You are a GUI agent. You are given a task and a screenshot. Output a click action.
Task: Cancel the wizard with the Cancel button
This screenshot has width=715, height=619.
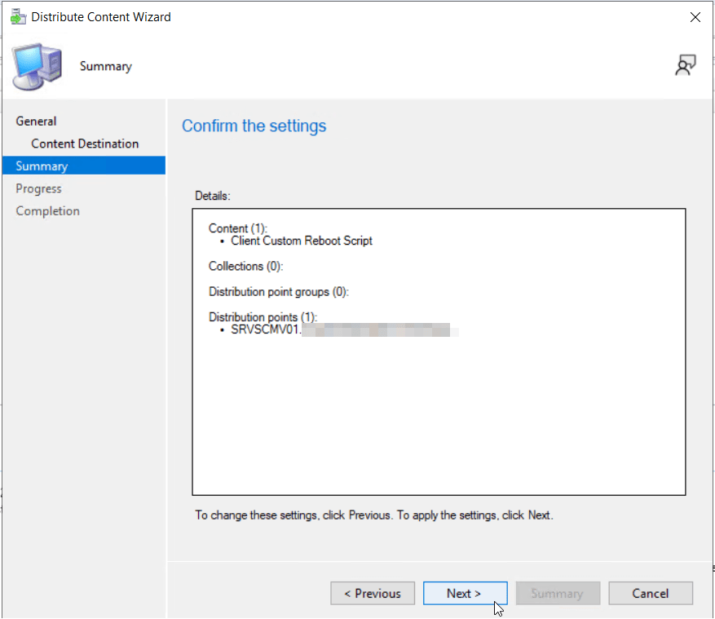pyautogui.click(x=650, y=594)
